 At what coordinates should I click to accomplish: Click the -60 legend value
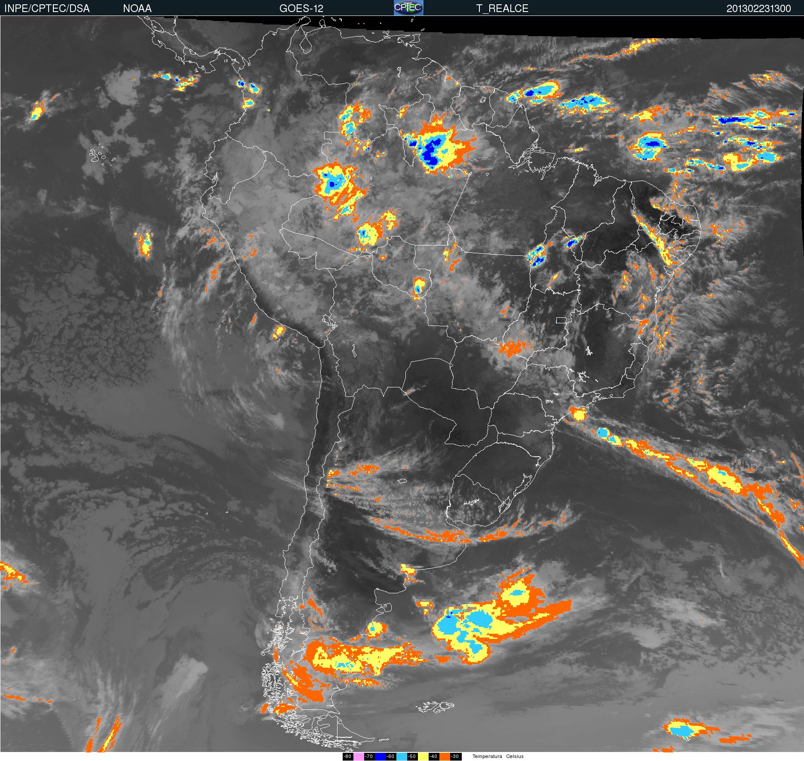tap(390, 756)
